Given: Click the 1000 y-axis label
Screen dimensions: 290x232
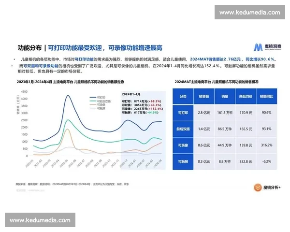Looking at the screenshot, I should pyautogui.click(x=24, y=142).
